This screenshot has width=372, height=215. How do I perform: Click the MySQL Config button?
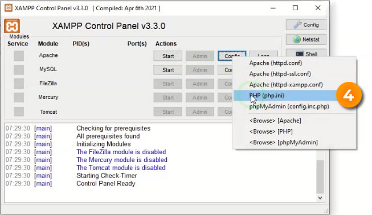(225, 70)
